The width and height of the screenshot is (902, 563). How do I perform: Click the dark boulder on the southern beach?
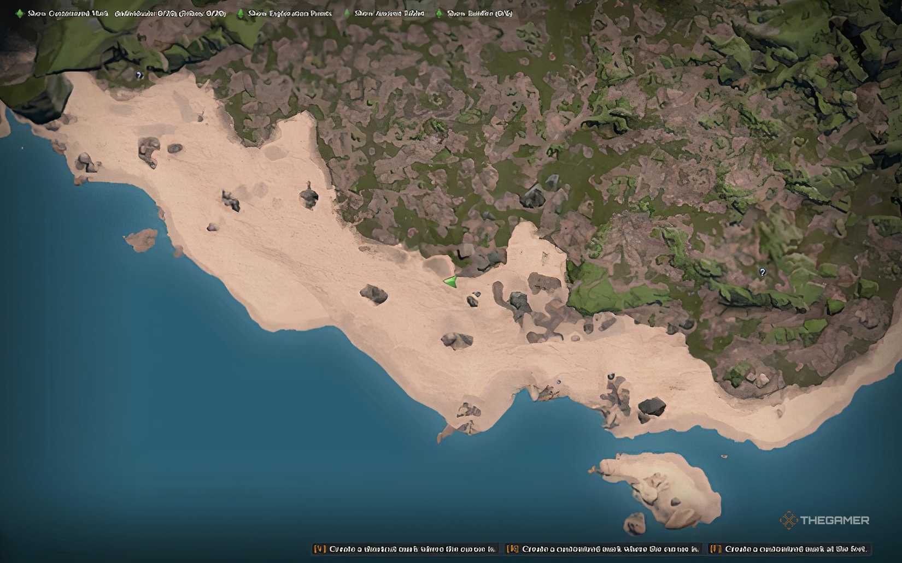pos(652,406)
